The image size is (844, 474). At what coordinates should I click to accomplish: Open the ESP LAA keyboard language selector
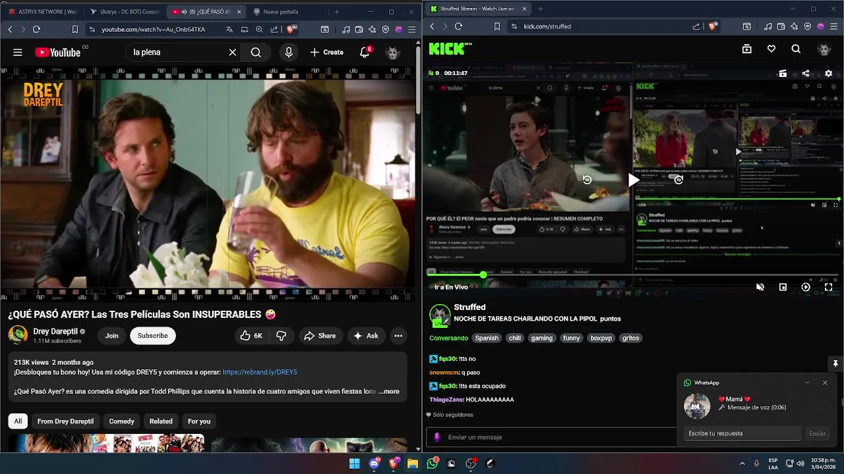(773, 463)
